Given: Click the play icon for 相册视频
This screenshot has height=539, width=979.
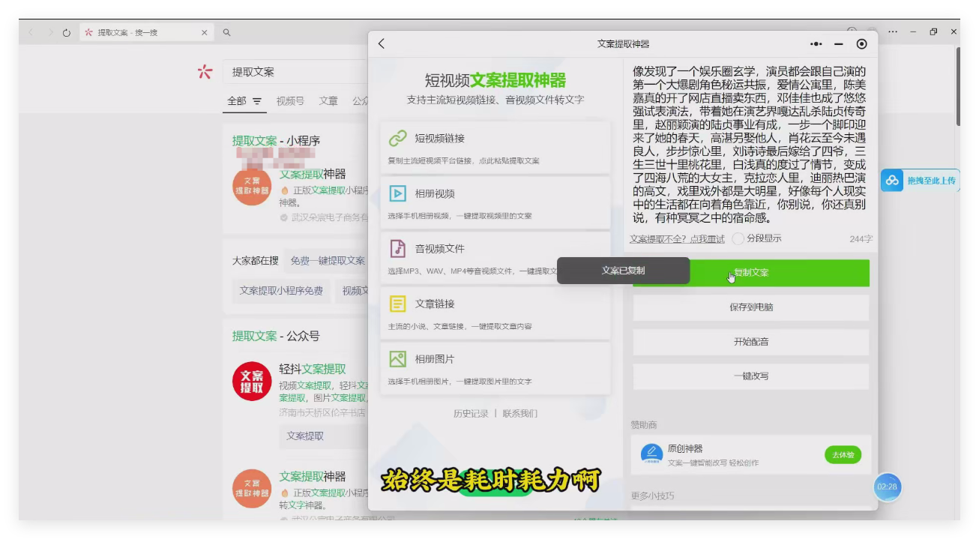Looking at the screenshot, I should pos(398,193).
